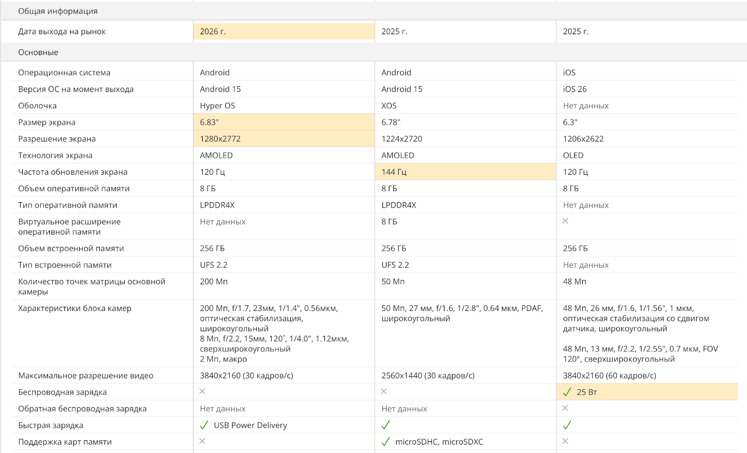Click the Поддержка карт памяти cross for the iOS phone

point(565,441)
